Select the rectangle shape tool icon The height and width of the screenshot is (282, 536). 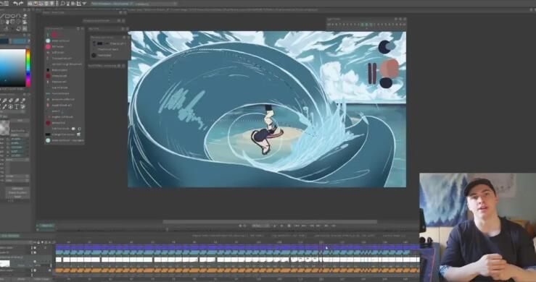(7, 16)
